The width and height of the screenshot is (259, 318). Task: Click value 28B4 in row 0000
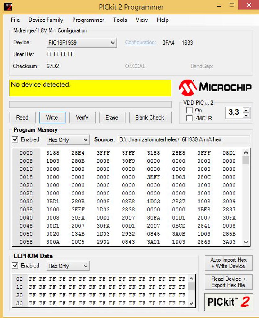(78, 153)
